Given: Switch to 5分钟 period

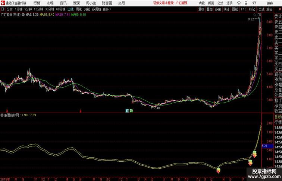Looking at the screenshot, I should (28, 9).
